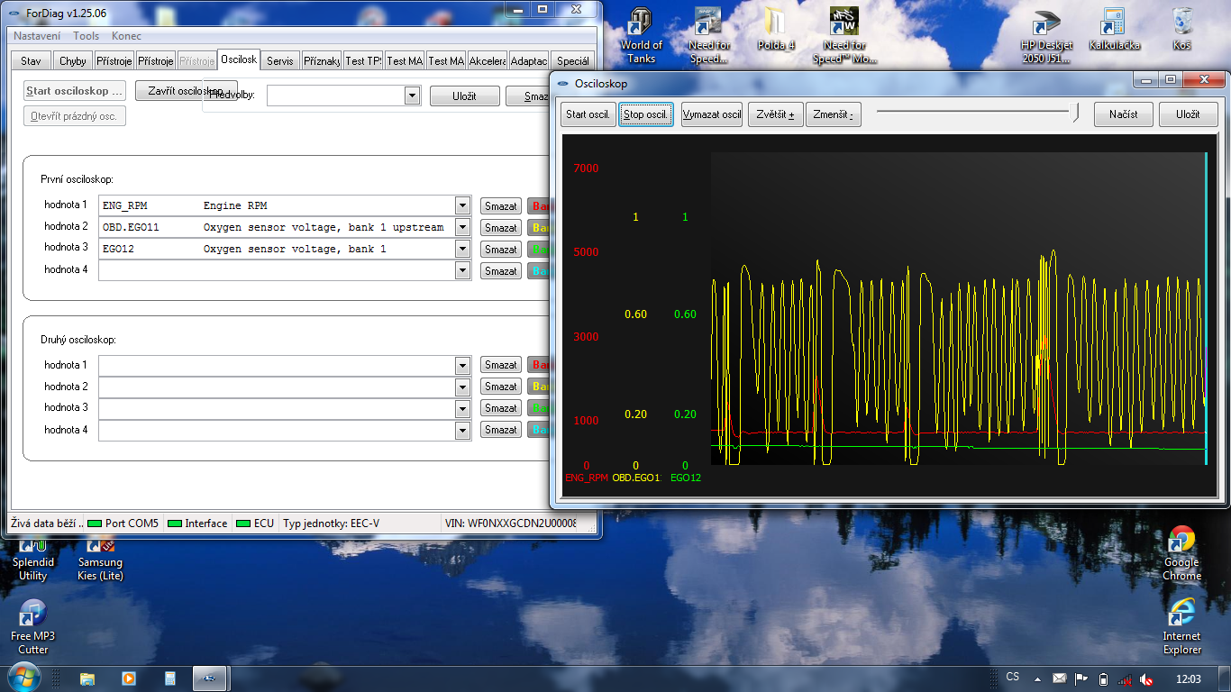Image resolution: width=1231 pixels, height=692 pixels.
Task: Click the Zvětšit + zoom button
Action: (775, 114)
